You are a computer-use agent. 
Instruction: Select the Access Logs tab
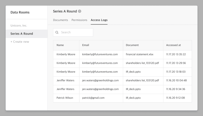(99, 20)
